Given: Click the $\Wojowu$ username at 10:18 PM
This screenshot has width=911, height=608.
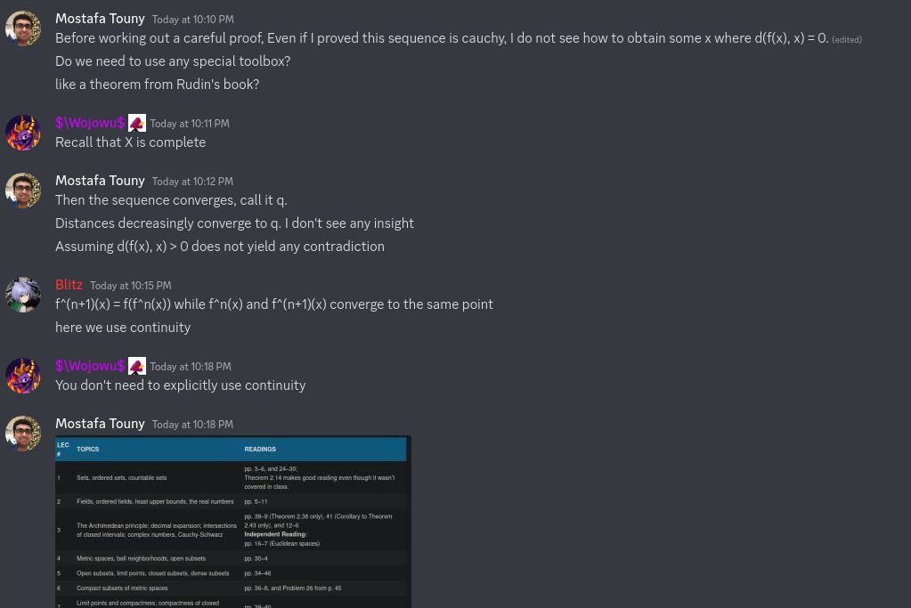Looking at the screenshot, I should pos(90,366).
